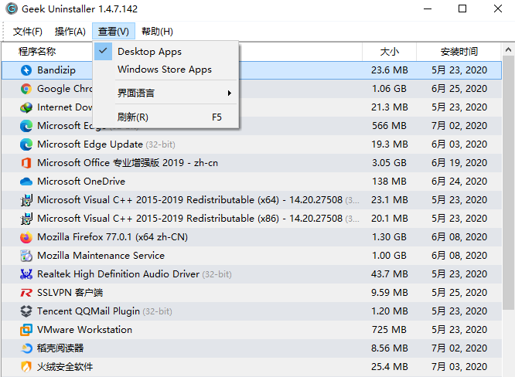Select Mozilla Maintenance Service entry
Screen dimensions: 515x377
pyautogui.click(x=251, y=256)
